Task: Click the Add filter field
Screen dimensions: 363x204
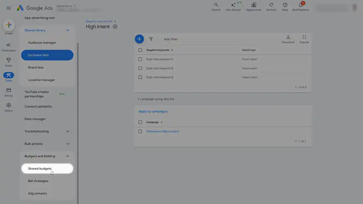Action: (171, 39)
